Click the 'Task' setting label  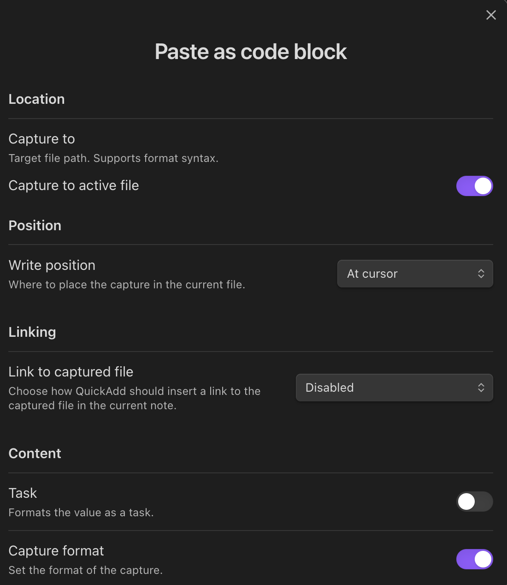click(x=23, y=493)
